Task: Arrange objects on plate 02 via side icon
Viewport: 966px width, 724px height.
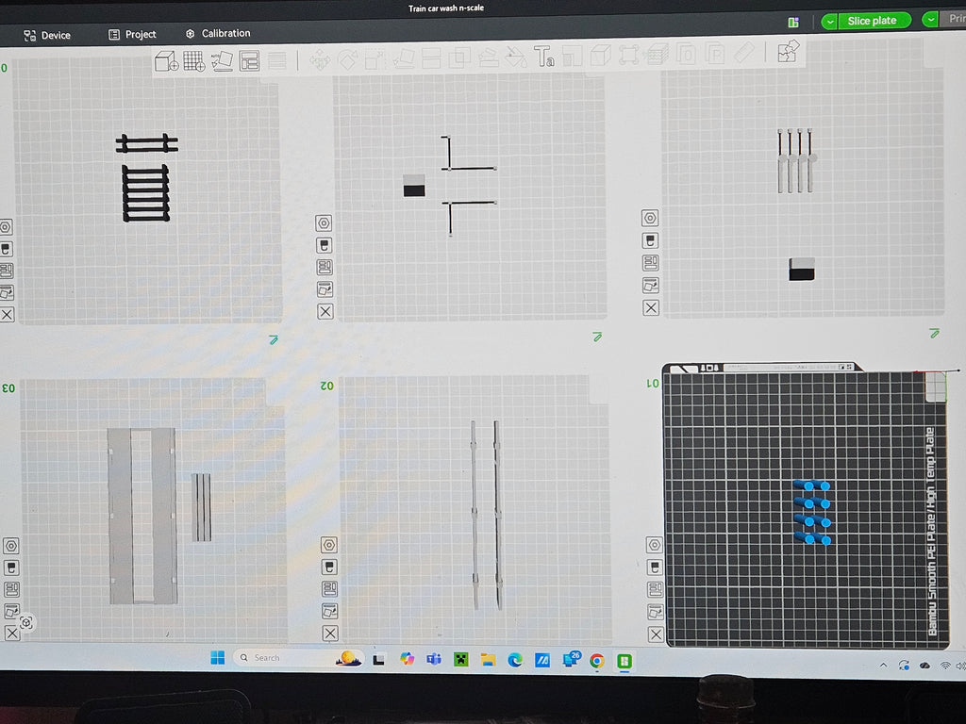Action: (329, 589)
